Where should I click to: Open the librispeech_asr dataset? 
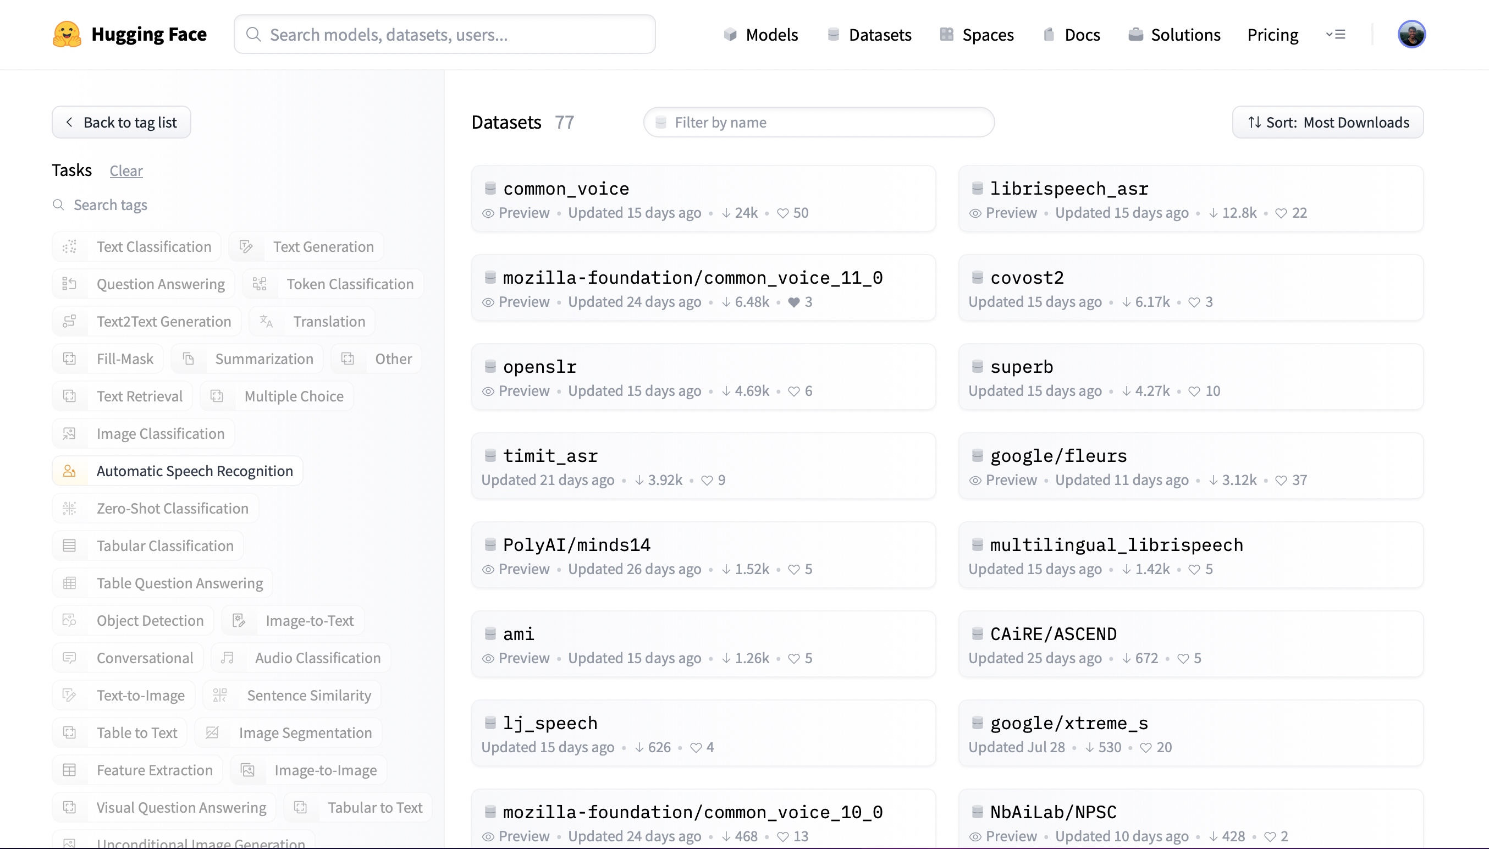click(x=1069, y=189)
